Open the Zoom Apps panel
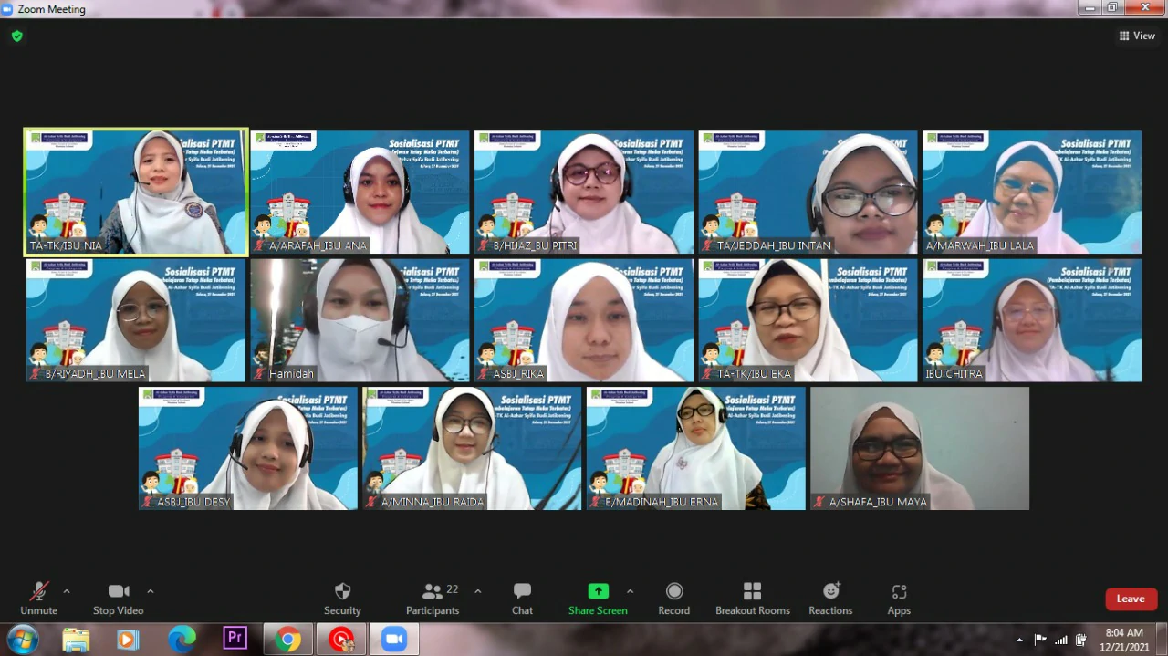This screenshot has width=1168, height=656. pos(899,598)
